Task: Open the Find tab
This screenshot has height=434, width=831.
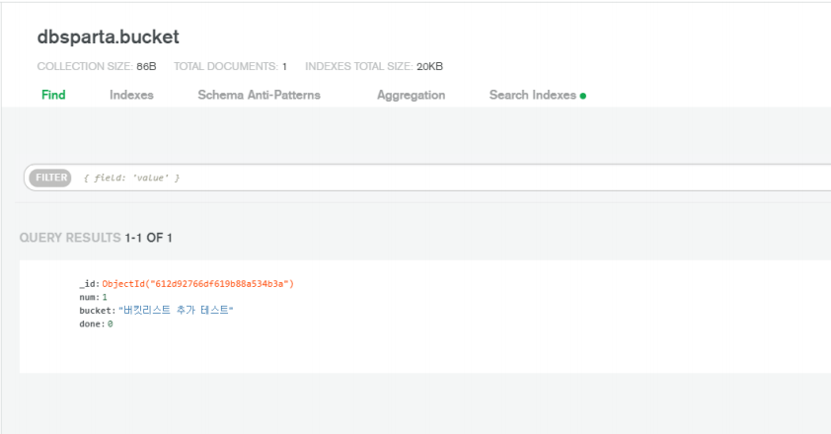Action: pos(53,95)
